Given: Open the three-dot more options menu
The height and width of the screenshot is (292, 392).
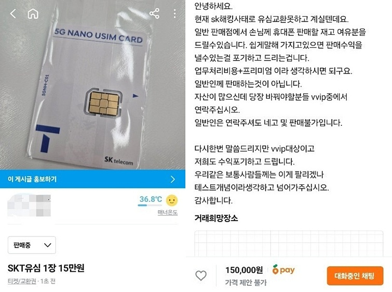Looking at the screenshot, I should [x=174, y=13].
